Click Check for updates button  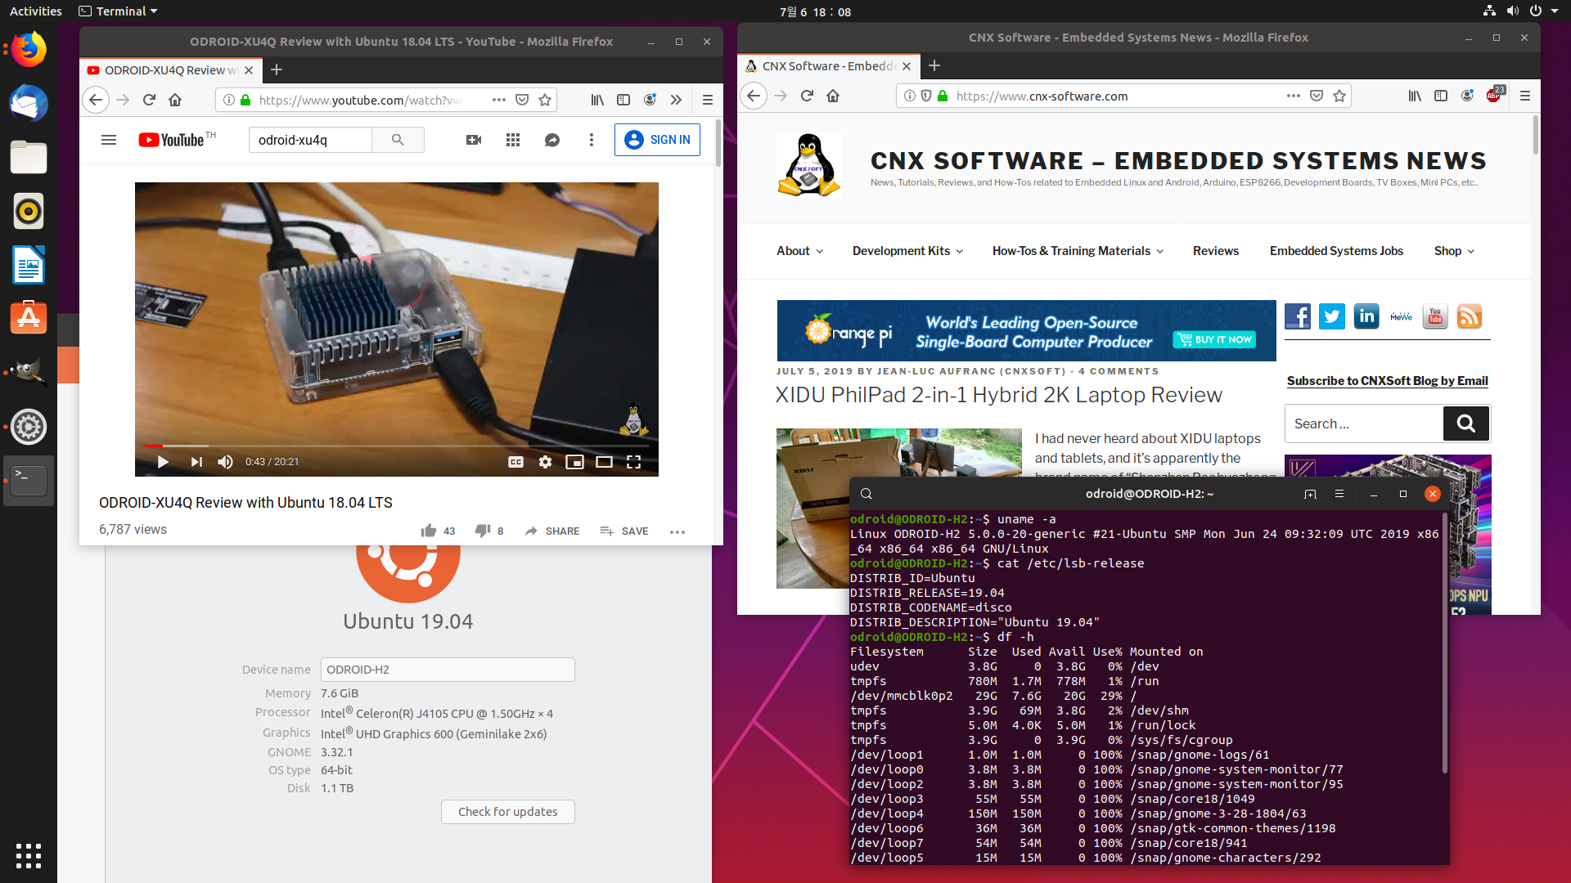tap(508, 812)
